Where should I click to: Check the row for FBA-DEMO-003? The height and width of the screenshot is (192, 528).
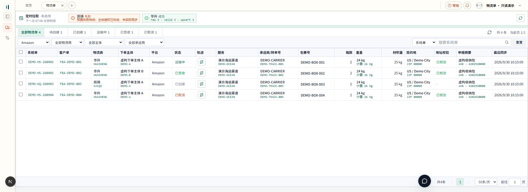tap(21, 84)
